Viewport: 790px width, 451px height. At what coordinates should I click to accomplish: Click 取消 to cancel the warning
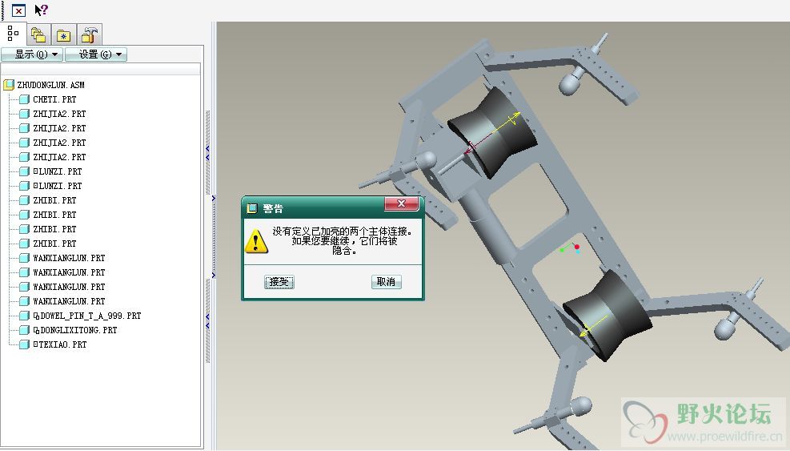point(387,282)
